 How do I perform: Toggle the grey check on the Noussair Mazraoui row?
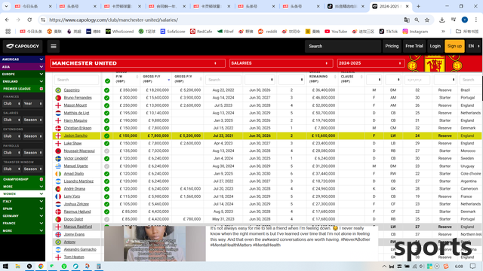(x=106, y=151)
